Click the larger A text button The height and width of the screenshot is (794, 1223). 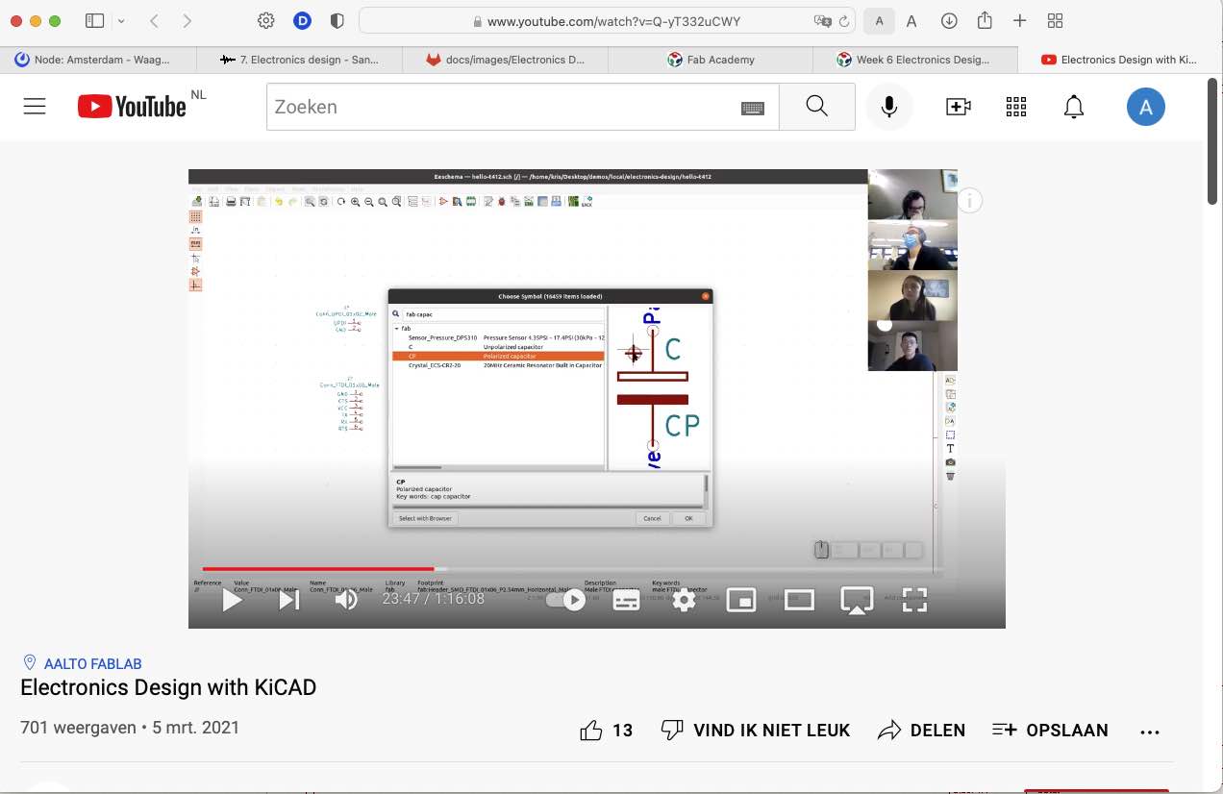point(911,21)
